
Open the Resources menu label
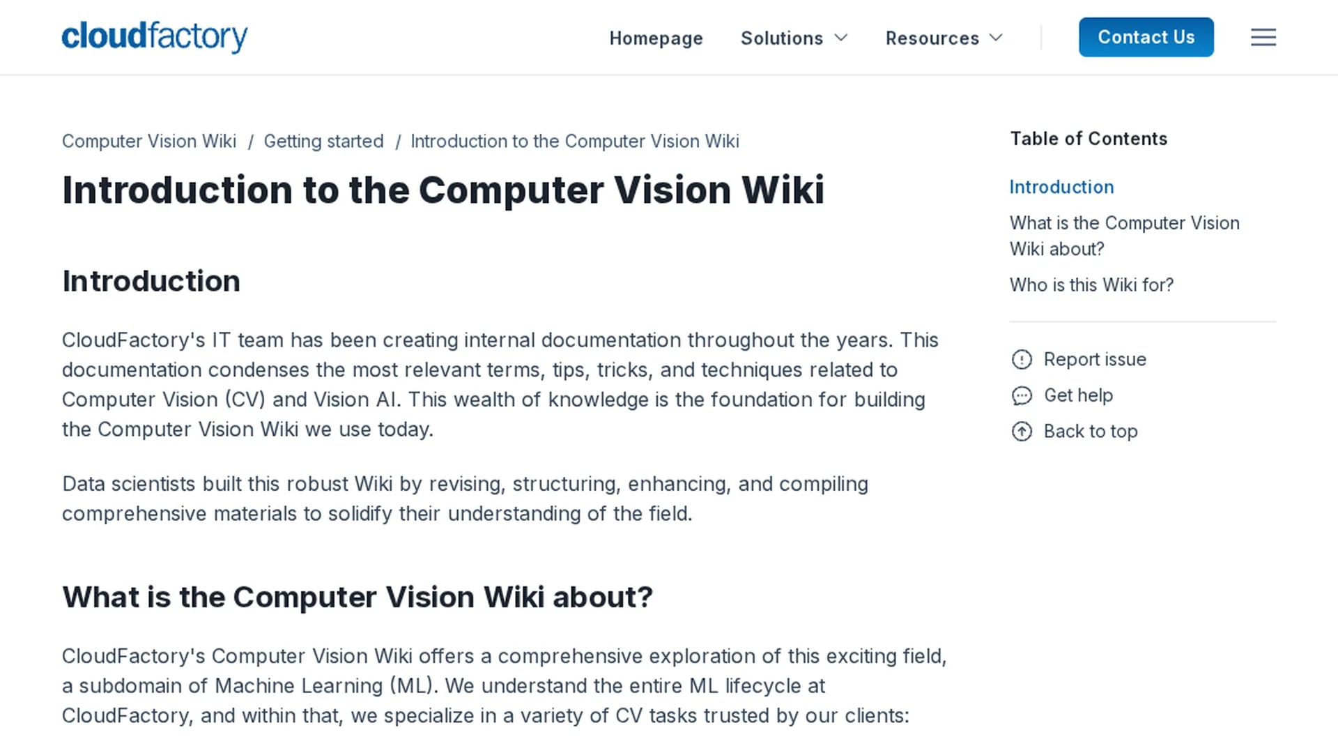point(932,38)
